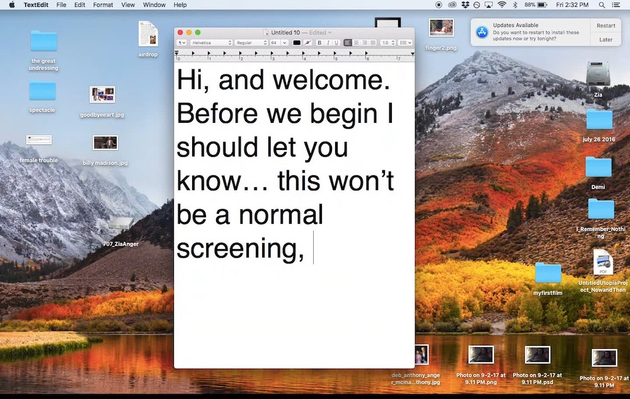Screen dimensions: 630x399
Task: Toggle bold text formatting
Action: click(319, 43)
